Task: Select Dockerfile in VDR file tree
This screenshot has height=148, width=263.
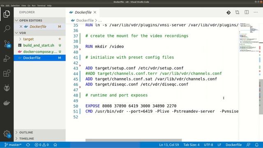Action: point(39,58)
